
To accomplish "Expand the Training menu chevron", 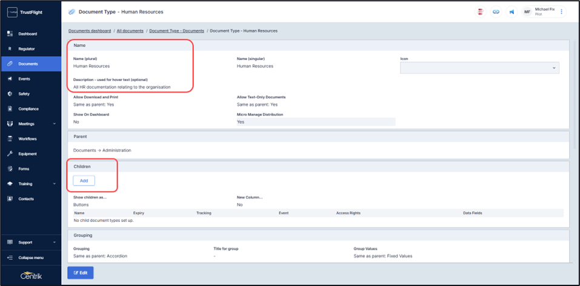I will tap(55, 184).
